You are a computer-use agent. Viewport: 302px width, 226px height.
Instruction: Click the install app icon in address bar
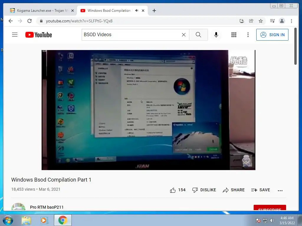tap(242, 21)
